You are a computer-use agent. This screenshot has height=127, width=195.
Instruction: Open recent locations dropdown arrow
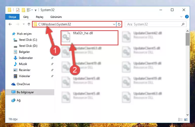24,24
